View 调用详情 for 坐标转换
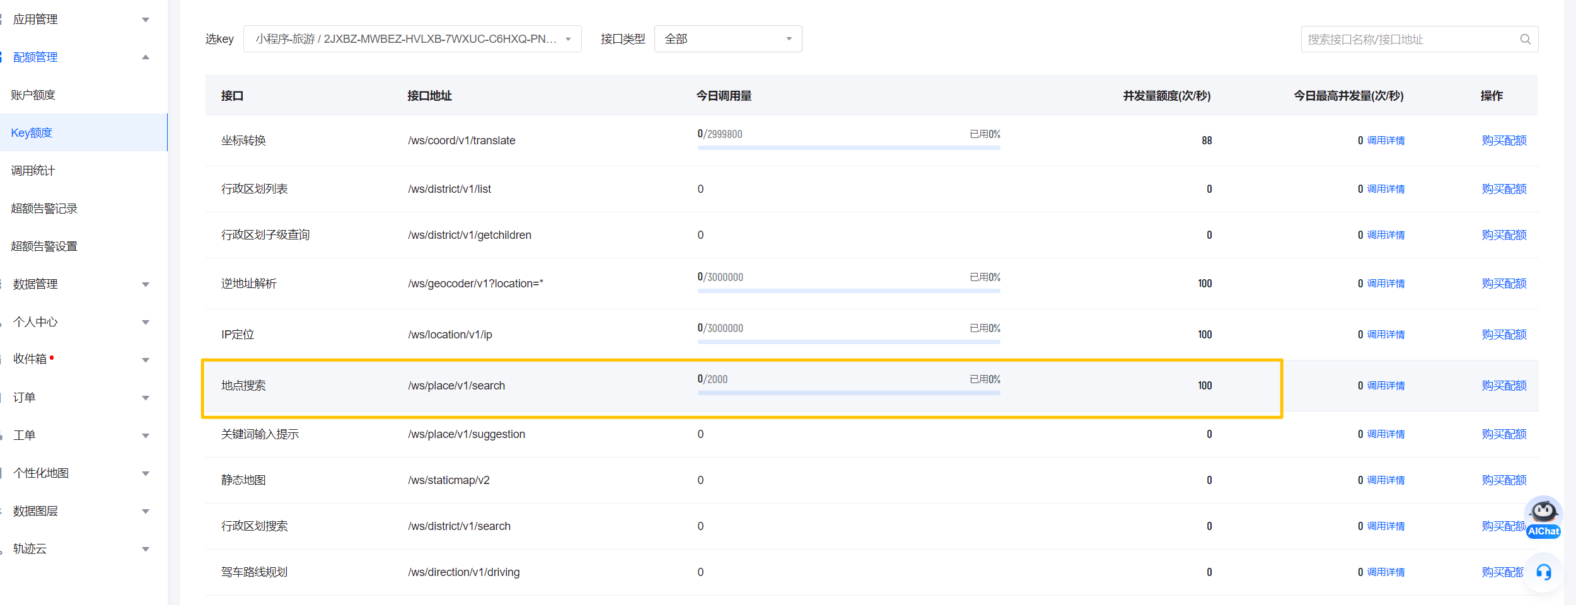 (1386, 141)
